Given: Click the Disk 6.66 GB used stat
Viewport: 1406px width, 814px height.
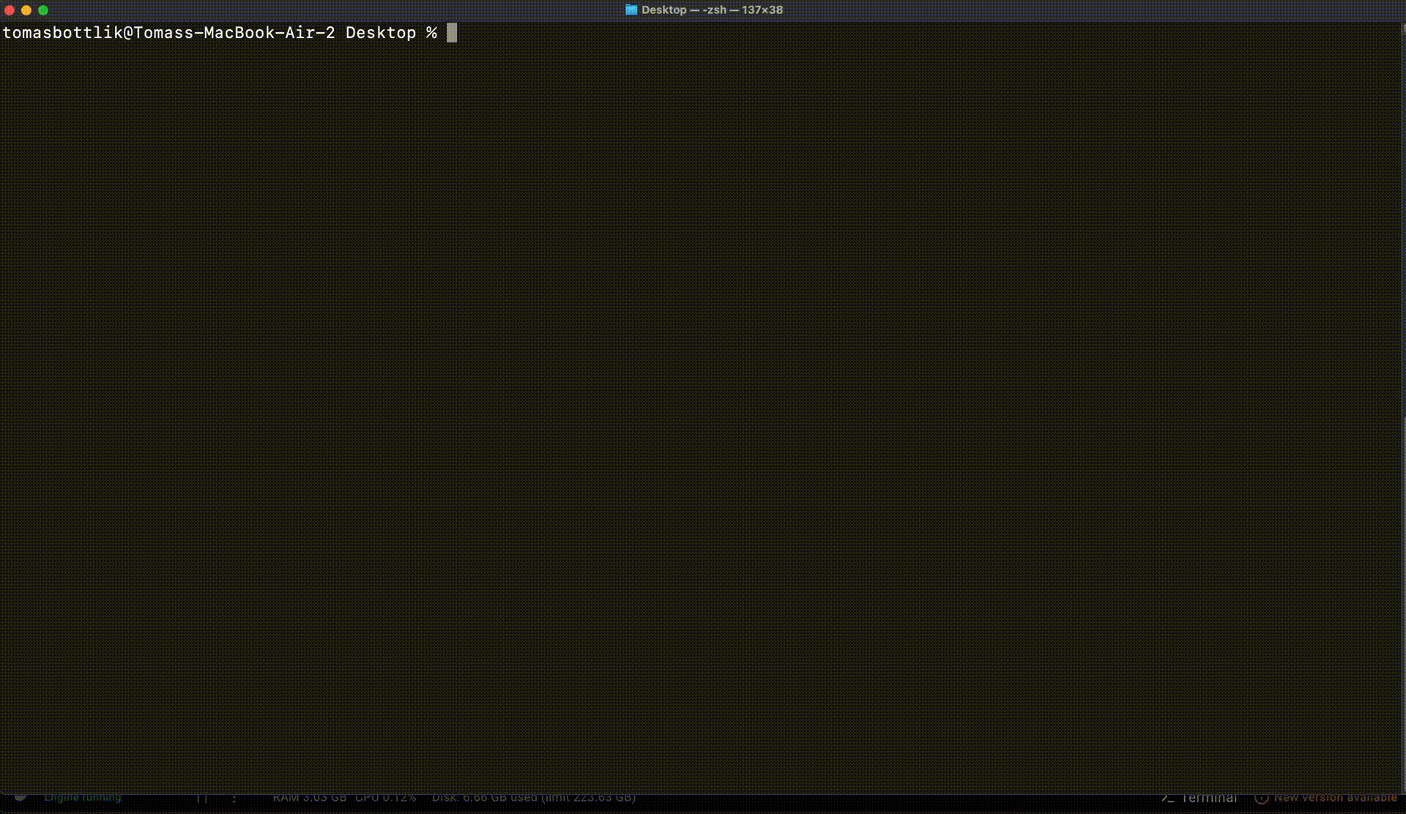Looking at the screenshot, I should (535, 798).
